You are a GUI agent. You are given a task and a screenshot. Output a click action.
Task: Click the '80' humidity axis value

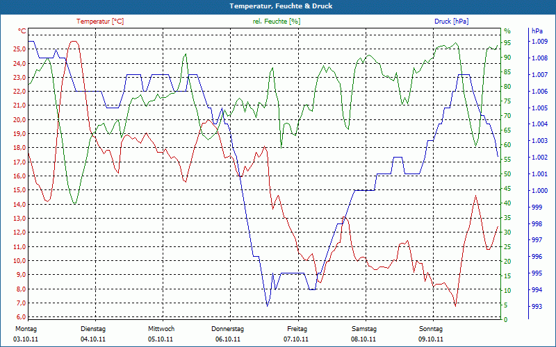point(507,86)
